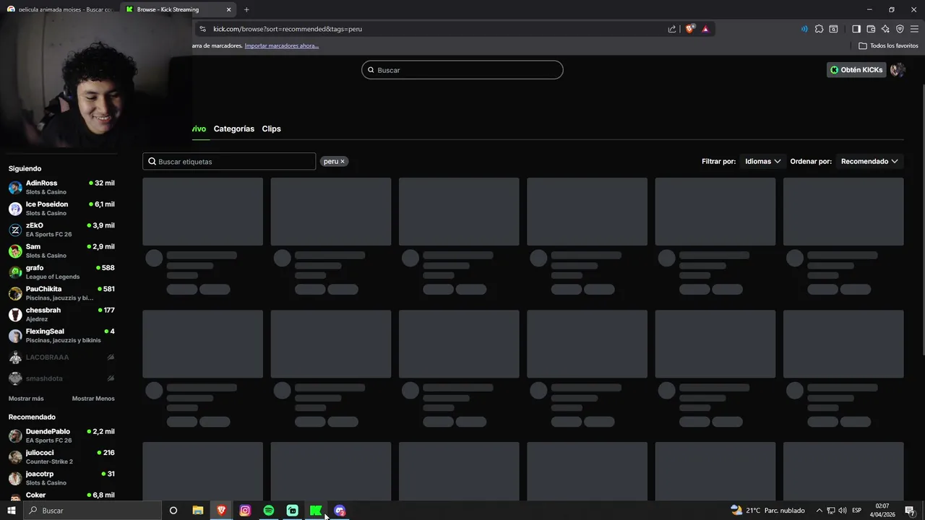The image size is (925, 520).
Task: Toggle the browser sidebar panel icon
Action: tap(856, 29)
